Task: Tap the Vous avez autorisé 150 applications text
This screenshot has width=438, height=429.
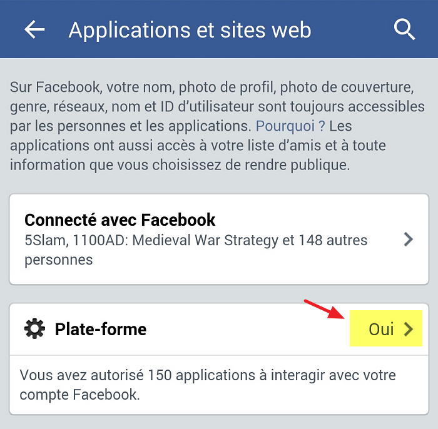Action: [137, 375]
